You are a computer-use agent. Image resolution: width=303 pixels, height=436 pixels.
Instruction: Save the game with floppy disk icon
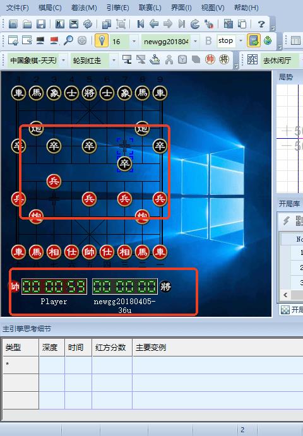[x=41, y=24]
